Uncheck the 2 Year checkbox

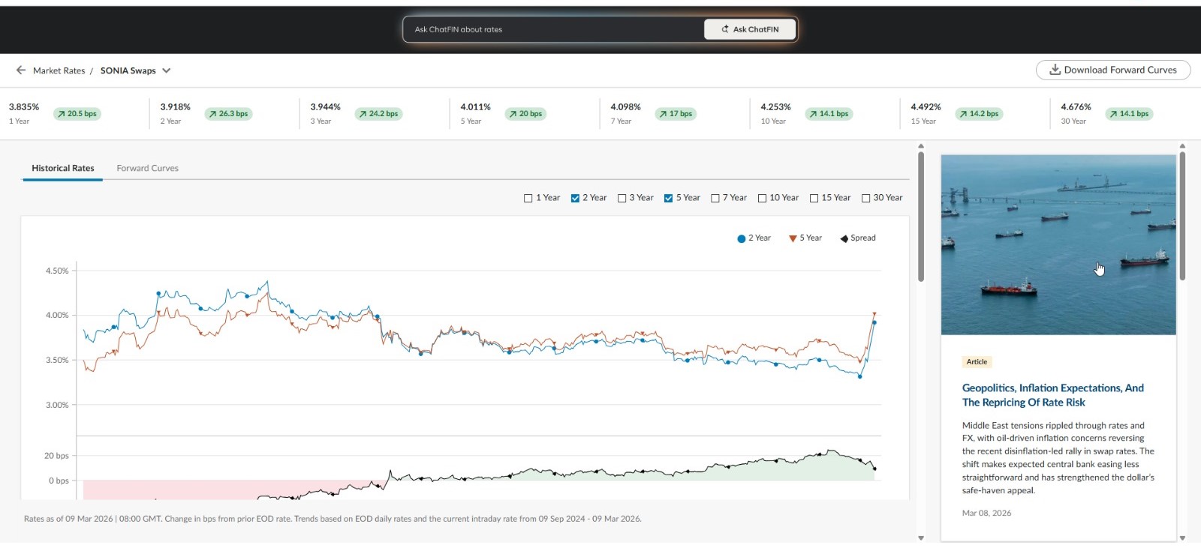click(575, 199)
